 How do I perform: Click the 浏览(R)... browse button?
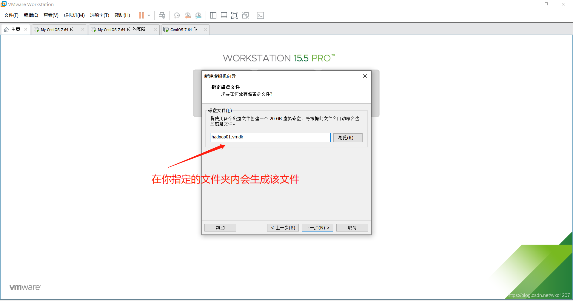pyautogui.click(x=348, y=138)
